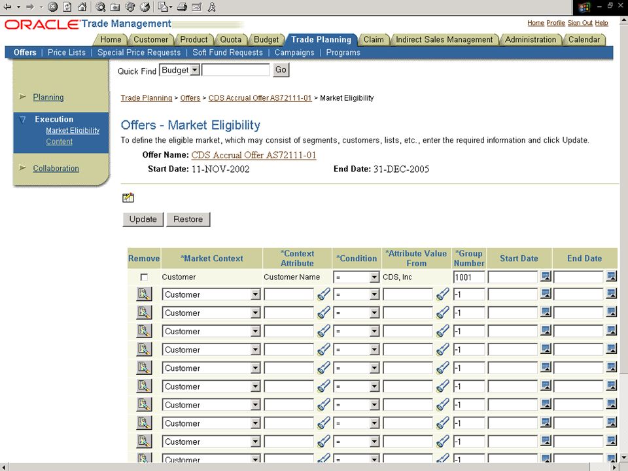The height and width of the screenshot is (471, 628).
Task: Click the vertical scrollbar down arrow
Action: [x=623, y=457]
